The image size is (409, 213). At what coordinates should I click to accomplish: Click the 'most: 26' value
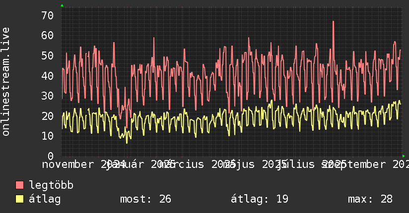(x=145, y=199)
